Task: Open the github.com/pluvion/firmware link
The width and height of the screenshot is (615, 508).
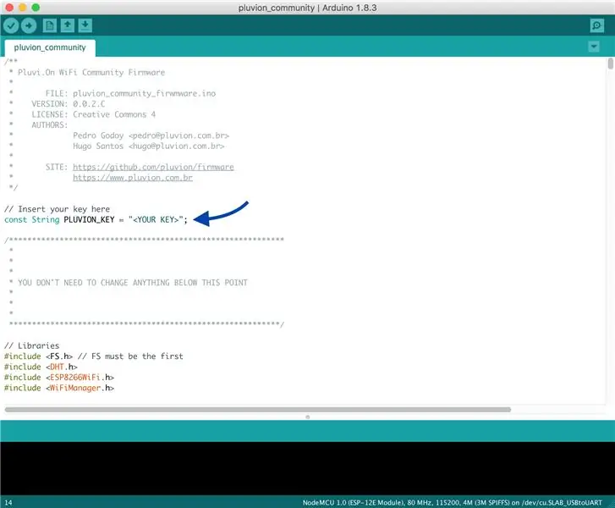Action: point(153,168)
